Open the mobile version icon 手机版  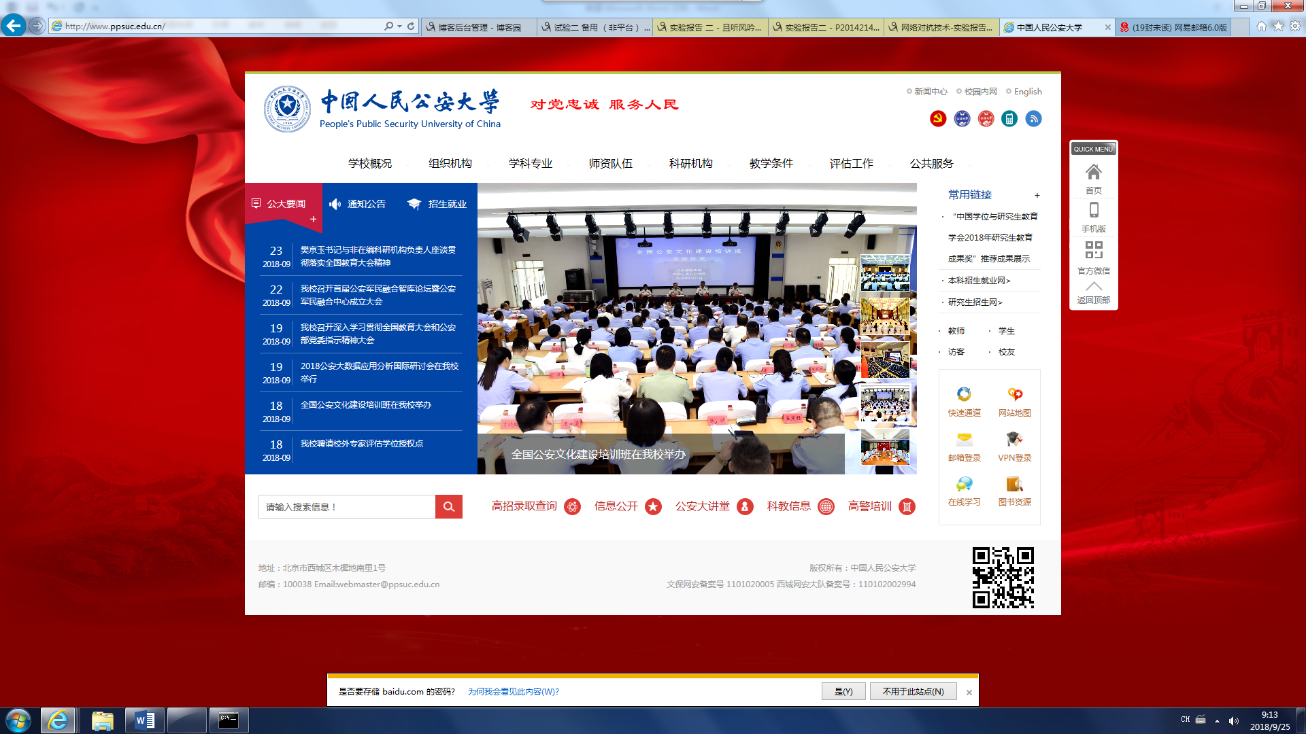point(1093,210)
